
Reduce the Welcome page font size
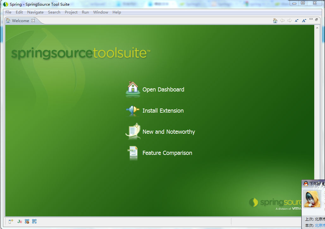[297, 21]
